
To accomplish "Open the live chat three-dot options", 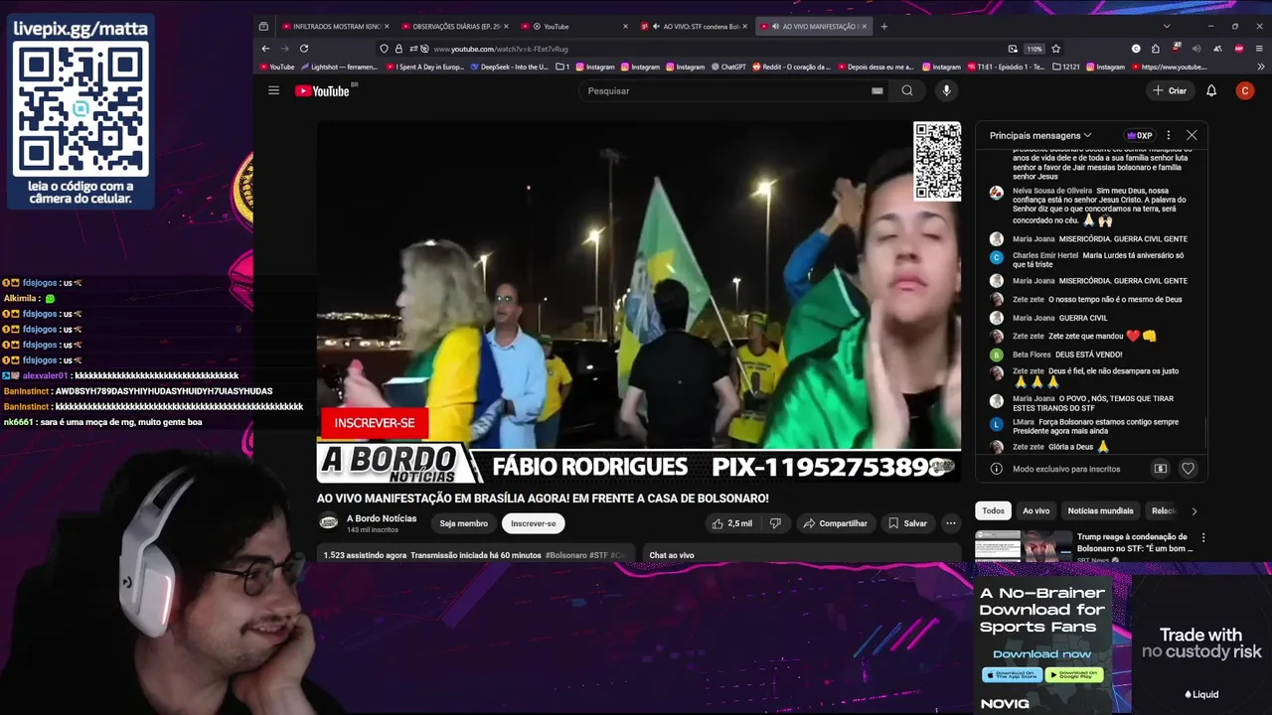I will click(1169, 135).
